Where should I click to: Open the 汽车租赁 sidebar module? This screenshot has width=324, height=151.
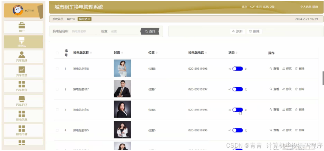pyautogui.click(x=23, y=86)
